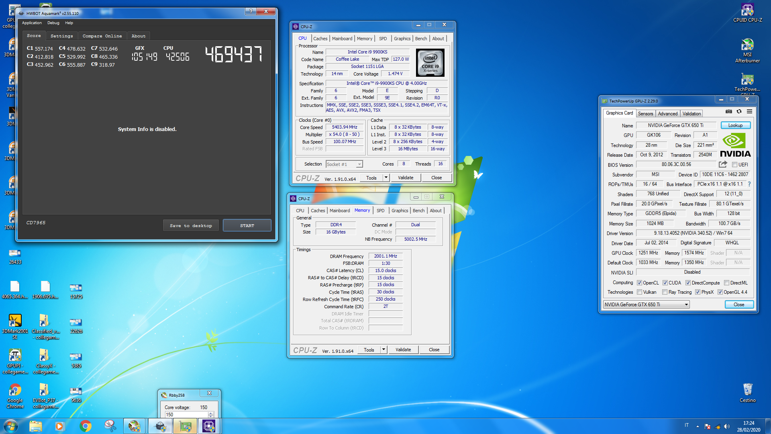Click the Lookup button in GPU-Z
The width and height of the screenshot is (771, 434).
point(735,125)
